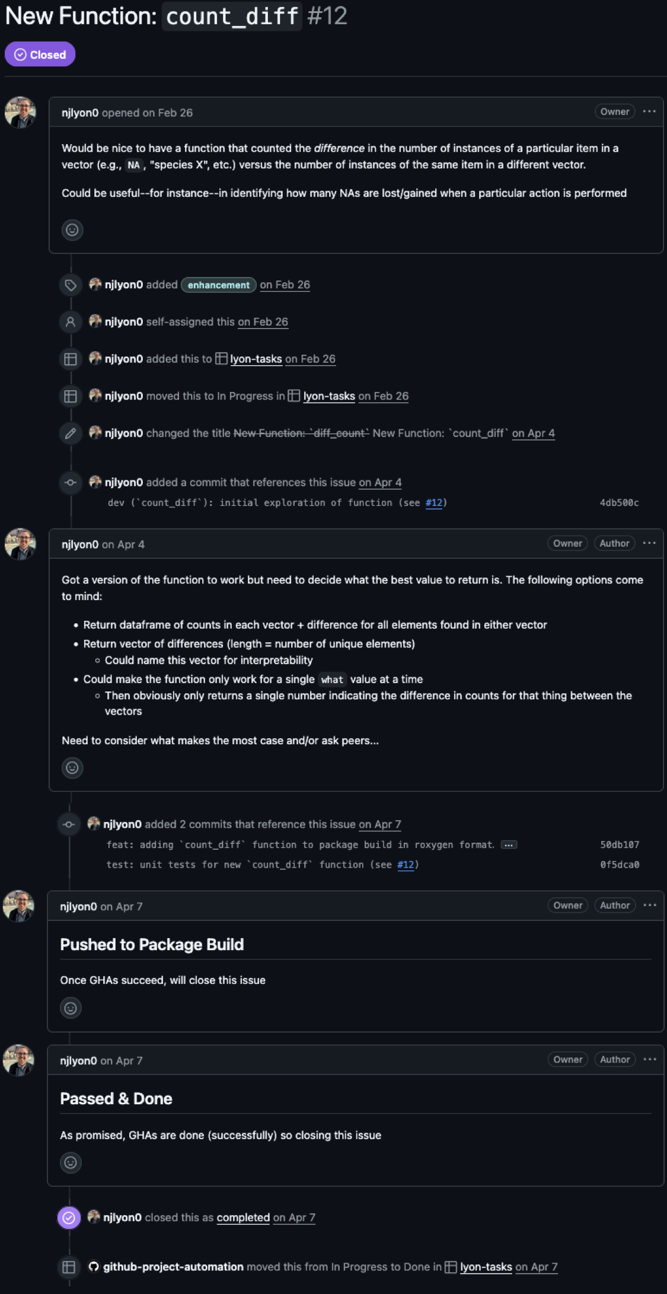Click njlyon0 avatar beside the opening comment
This screenshot has width=667, height=1294.
(20, 113)
